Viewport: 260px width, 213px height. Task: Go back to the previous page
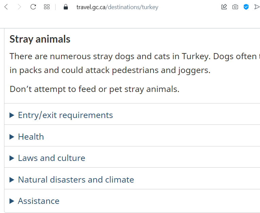pyautogui.click(x=6, y=7)
